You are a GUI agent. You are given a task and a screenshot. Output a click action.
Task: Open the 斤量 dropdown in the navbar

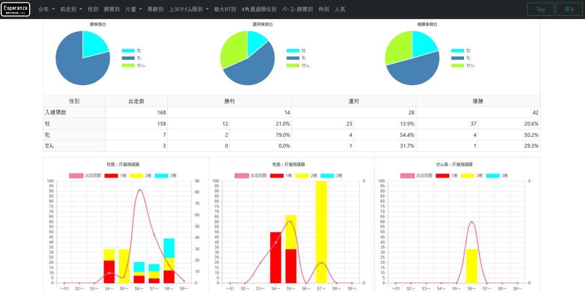[134, 9]
